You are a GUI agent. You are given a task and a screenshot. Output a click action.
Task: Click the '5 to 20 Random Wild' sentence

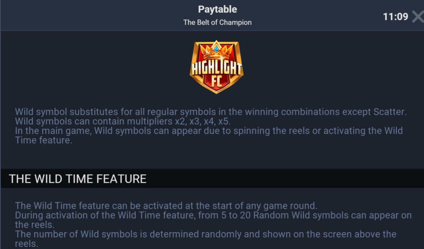point(213,215)
